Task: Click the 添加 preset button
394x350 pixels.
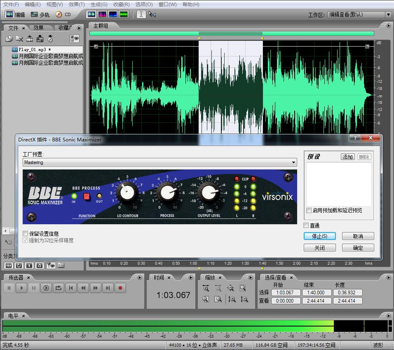Action: 348,157
